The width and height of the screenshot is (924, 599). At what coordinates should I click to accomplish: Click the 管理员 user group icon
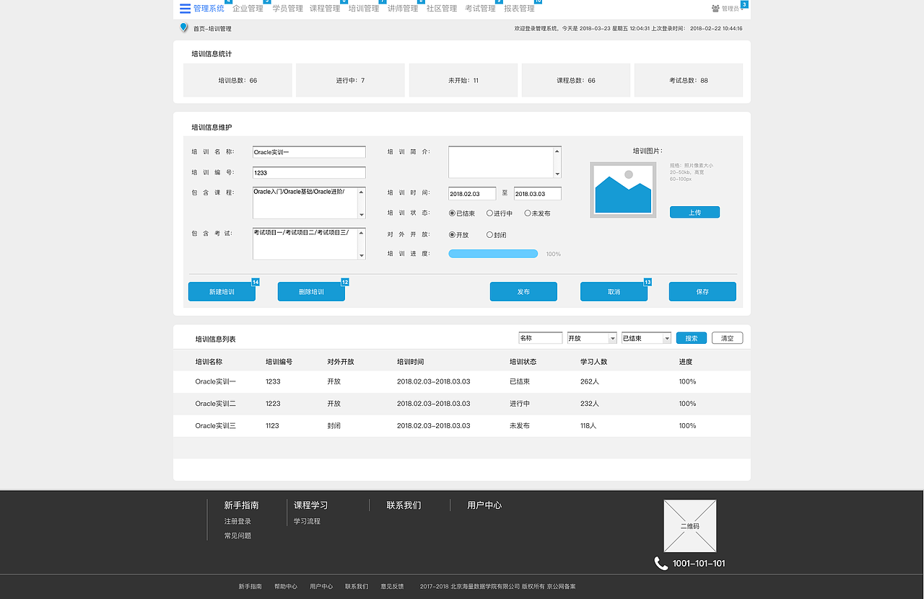(x=715, y=9)
